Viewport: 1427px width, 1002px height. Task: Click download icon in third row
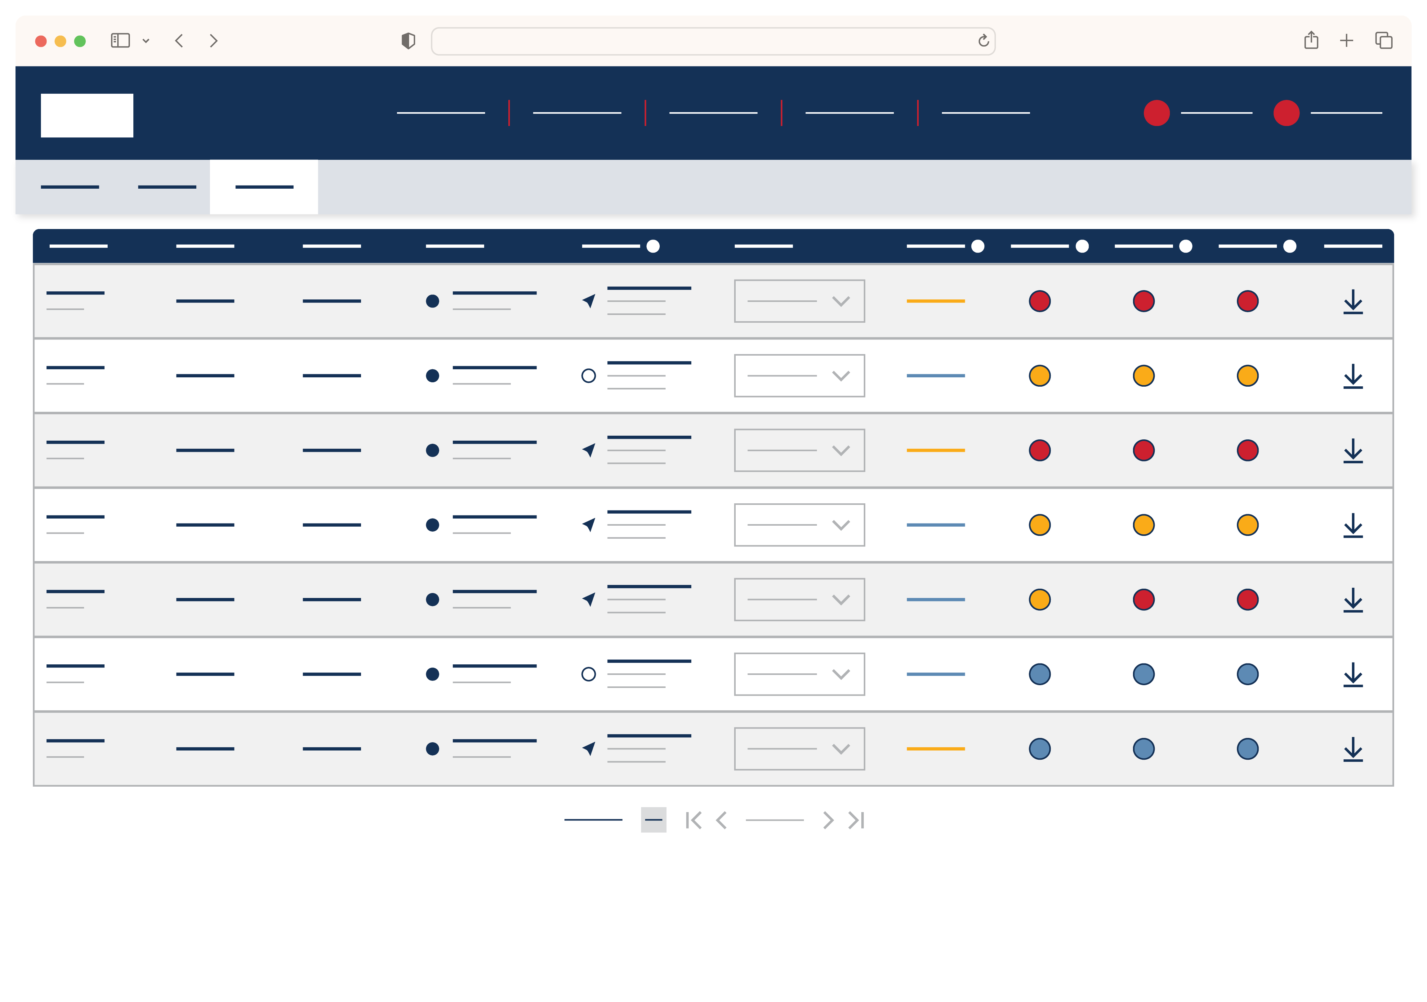[x=1353, y=450]
